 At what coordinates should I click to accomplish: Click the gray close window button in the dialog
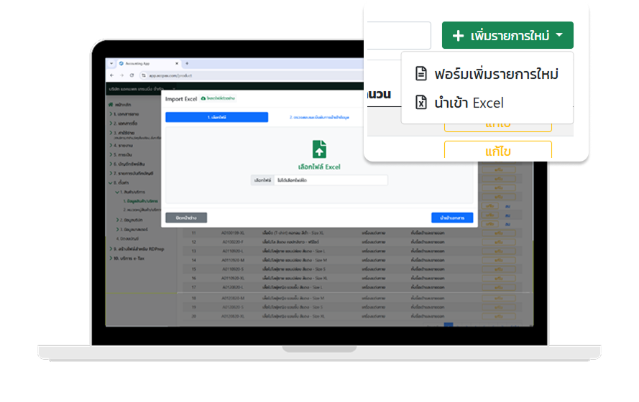186,218
